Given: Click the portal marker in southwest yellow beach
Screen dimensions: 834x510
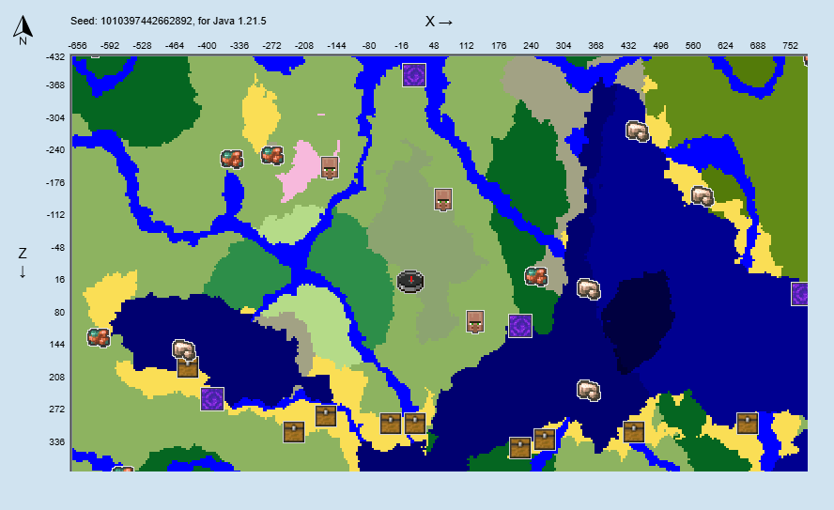Looking at the screenshot, I should pyautogui.click(x=212, y=399).
